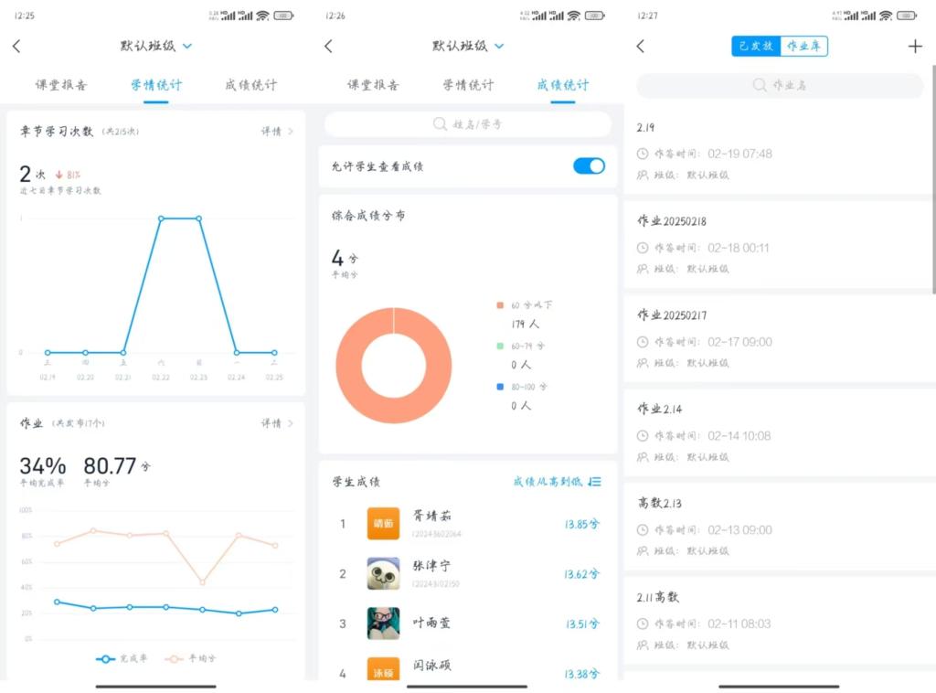Image resolution: width=936 pixels, height=693 pixels.
Task: Open 张津宁's owl avatar
Action: click(x=383, y=573)
